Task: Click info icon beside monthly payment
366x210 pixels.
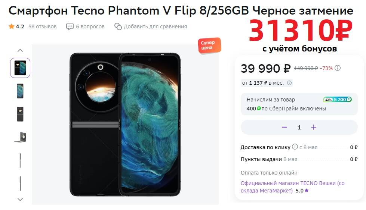Action: pos(289,83)
